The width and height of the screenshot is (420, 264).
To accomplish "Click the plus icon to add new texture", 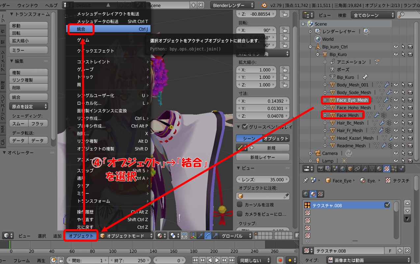I will coord(400,251).
